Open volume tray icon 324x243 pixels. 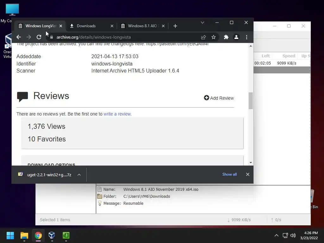point(293,235)
